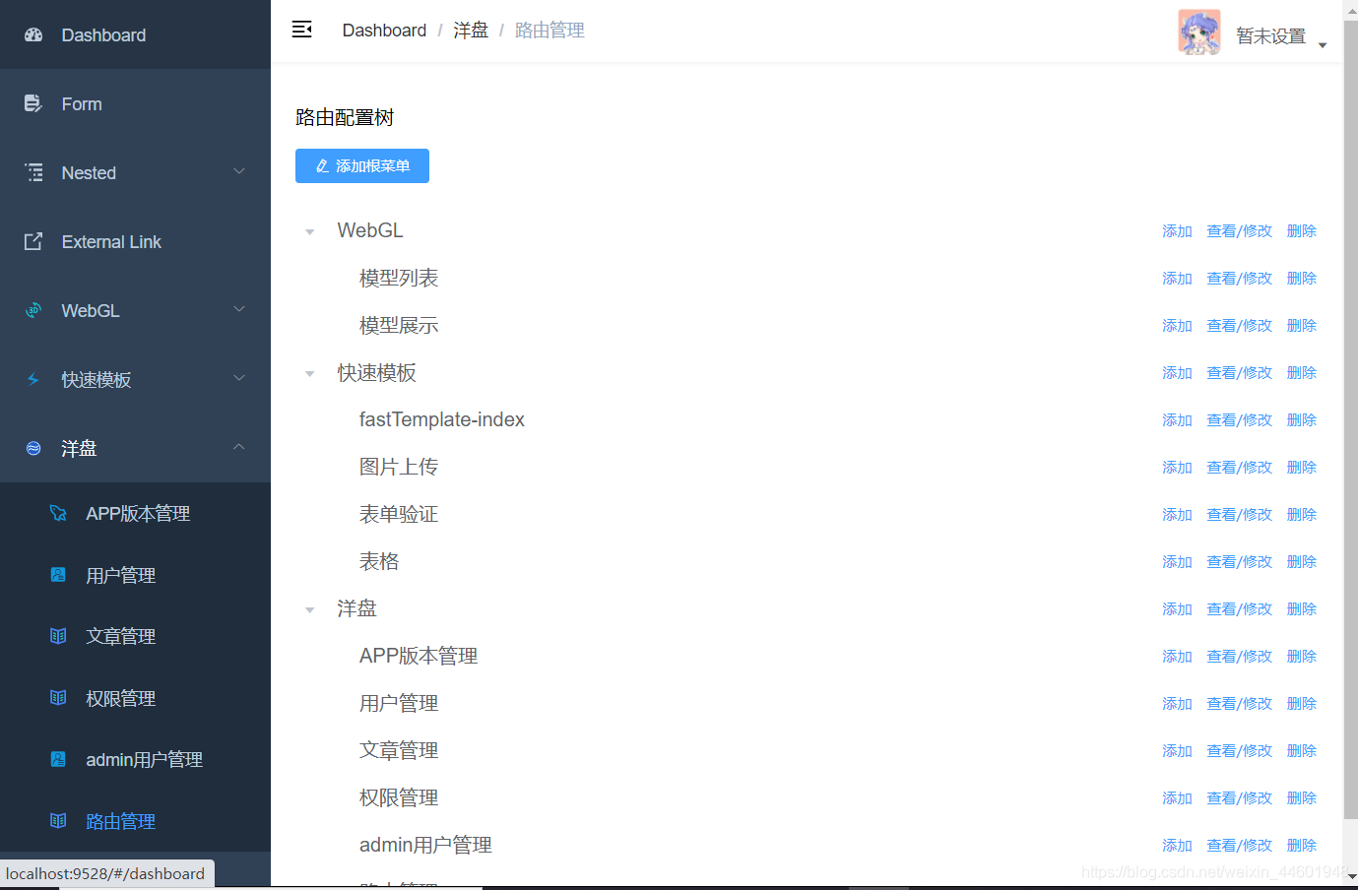Collapse the WebGL node in route tree

pos(309,230)
